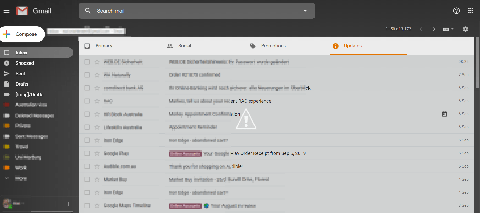This screenshot has width=480, height=213.
Task: Check the box for the 3 Sep email
Action: pyautogui.click(x=87, y=205)
